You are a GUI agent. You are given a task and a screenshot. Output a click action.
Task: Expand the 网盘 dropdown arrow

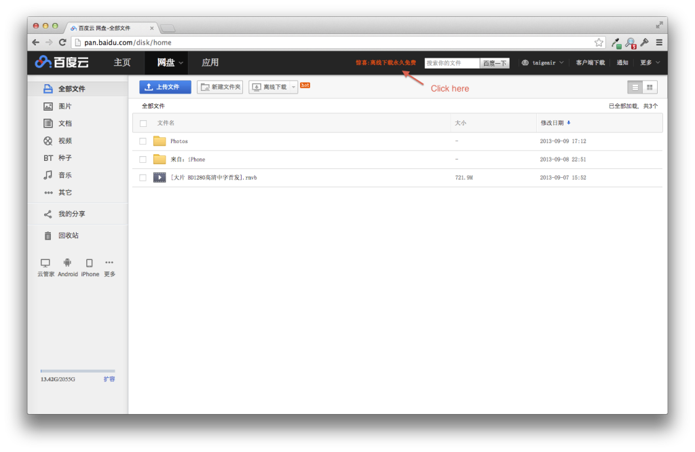coord(181,63)
